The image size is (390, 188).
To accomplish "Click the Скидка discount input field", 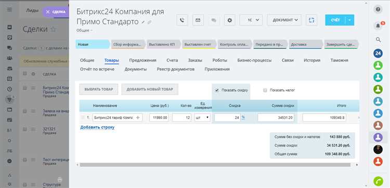I will coord(228,118).
